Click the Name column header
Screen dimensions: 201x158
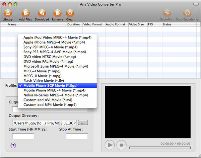[37, 24]
